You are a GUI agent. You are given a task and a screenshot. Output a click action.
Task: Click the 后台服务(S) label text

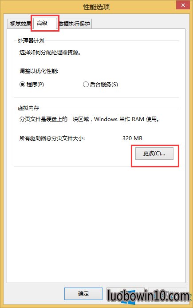pyautogui.click(x=104, y=85)
